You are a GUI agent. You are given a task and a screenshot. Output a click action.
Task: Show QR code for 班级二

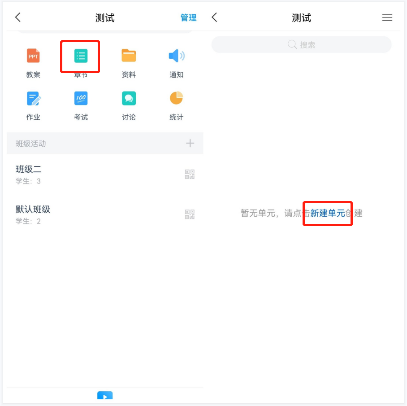coord(190,175)
